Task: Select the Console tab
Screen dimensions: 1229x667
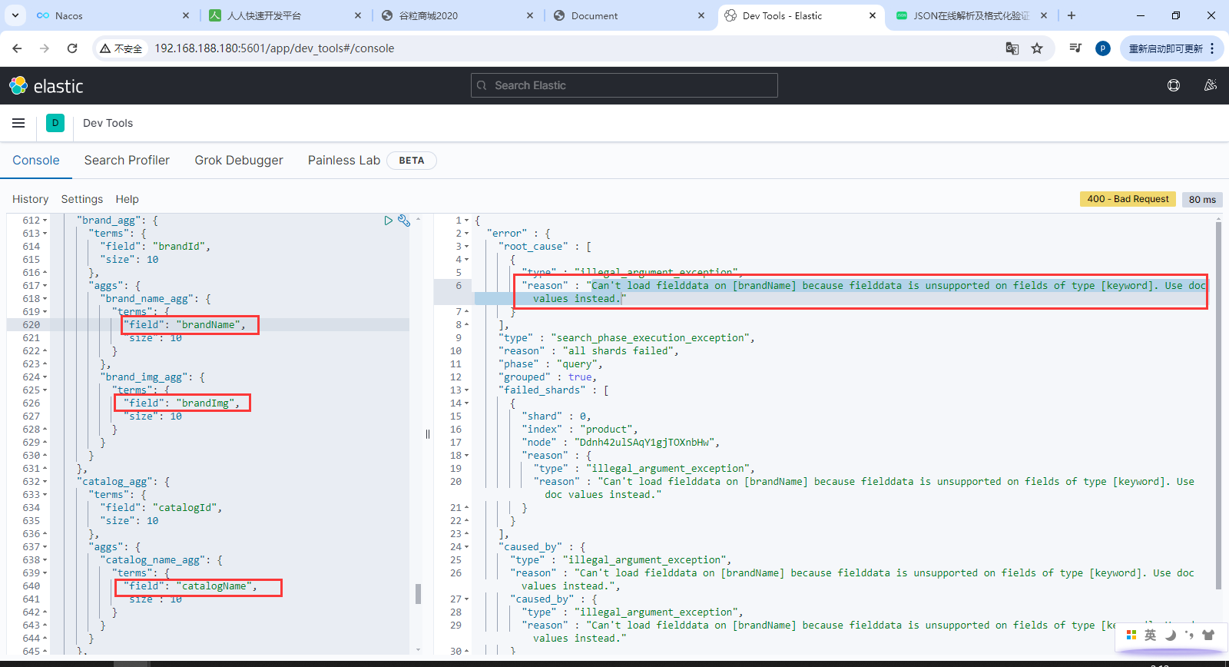Action: (x=36, y=160)
